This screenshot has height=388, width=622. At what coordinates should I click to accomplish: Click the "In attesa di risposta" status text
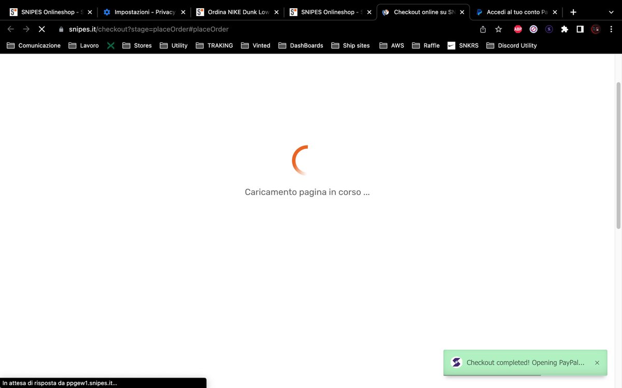click(x=60, y=383)
